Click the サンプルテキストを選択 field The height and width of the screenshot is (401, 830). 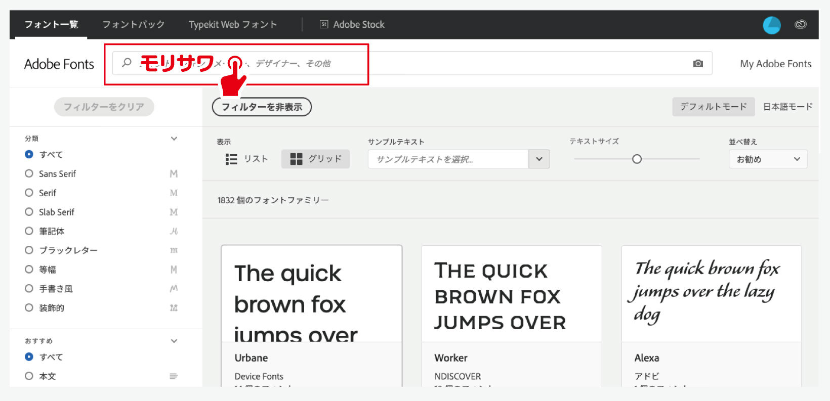pos(448,159)
